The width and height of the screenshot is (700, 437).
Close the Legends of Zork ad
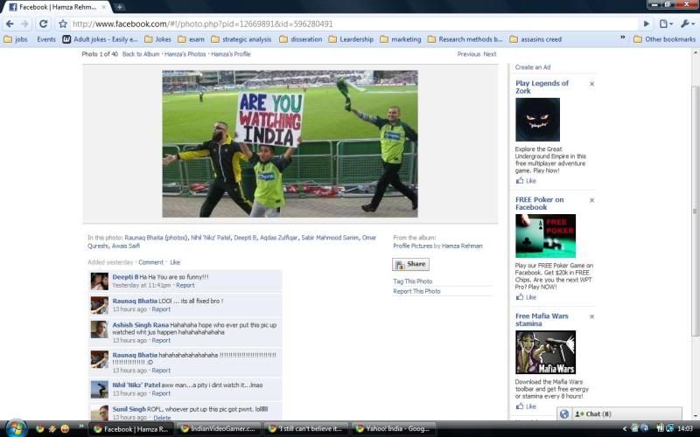591,84
